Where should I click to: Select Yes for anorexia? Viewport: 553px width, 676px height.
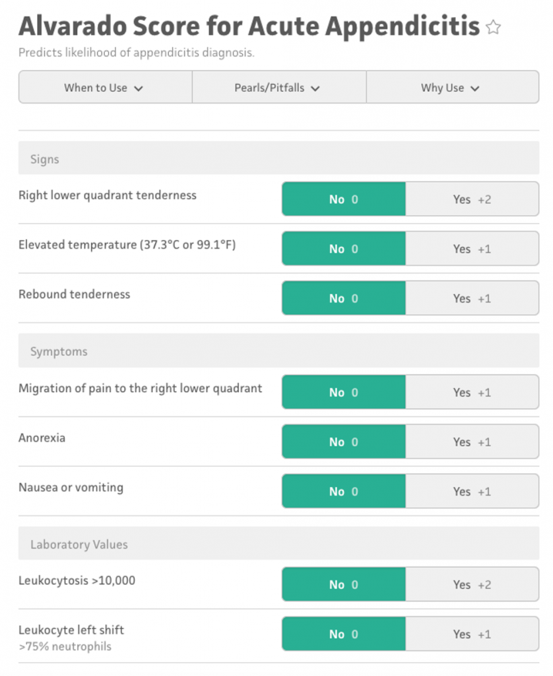(x=472, y=442)
